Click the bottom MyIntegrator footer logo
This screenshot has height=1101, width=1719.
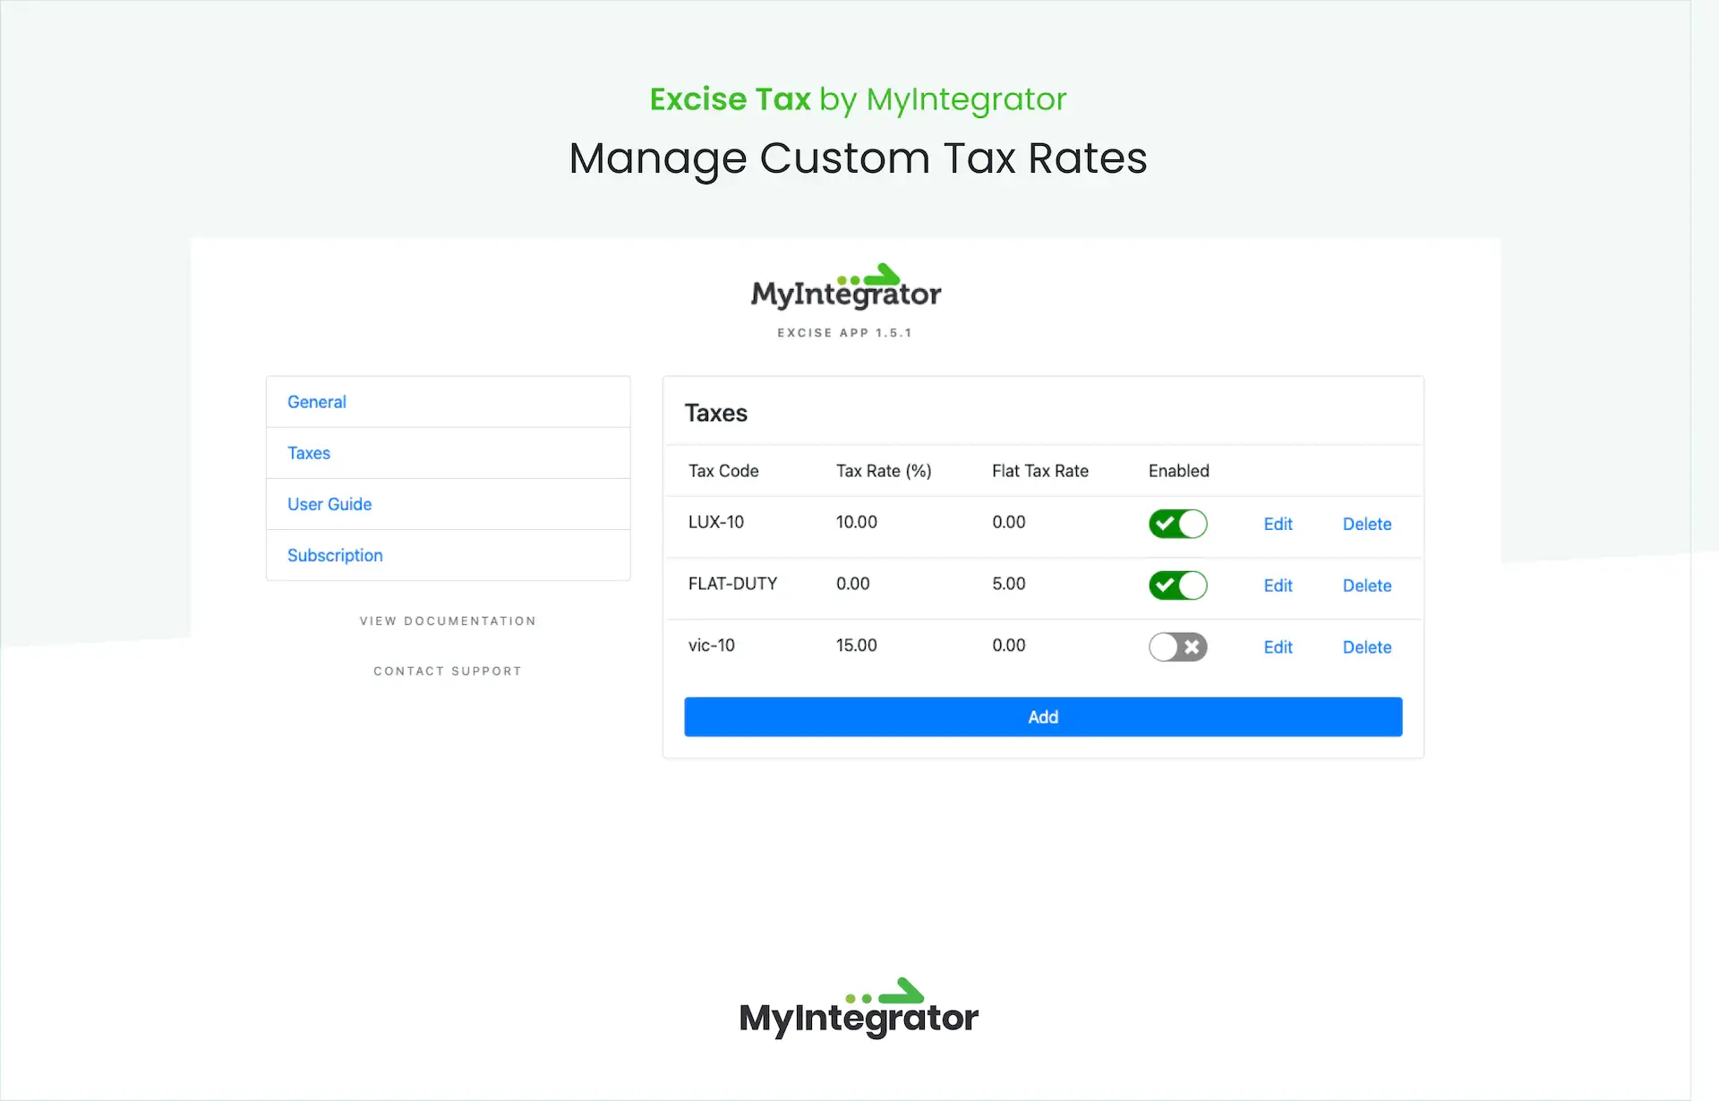point(859,1008)
